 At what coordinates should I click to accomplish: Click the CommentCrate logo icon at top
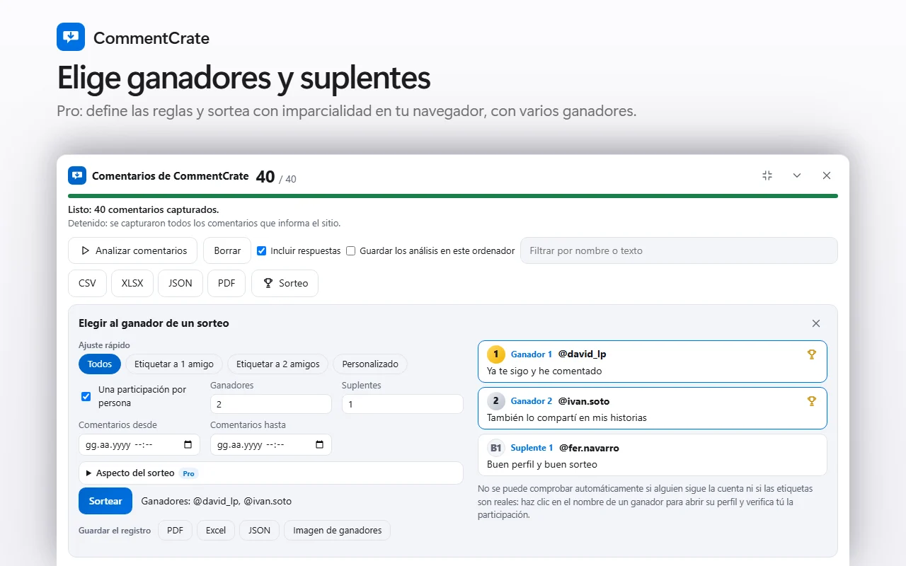click(71, 37)
